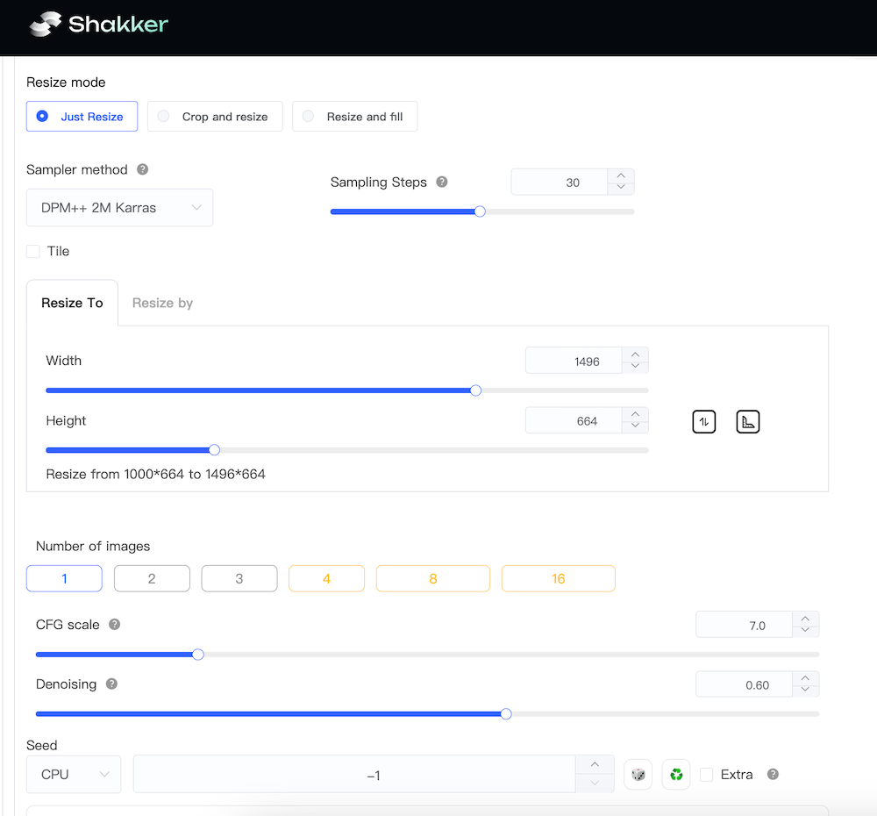Open the CPU seed source dropdown

click(x=74, y=775)
